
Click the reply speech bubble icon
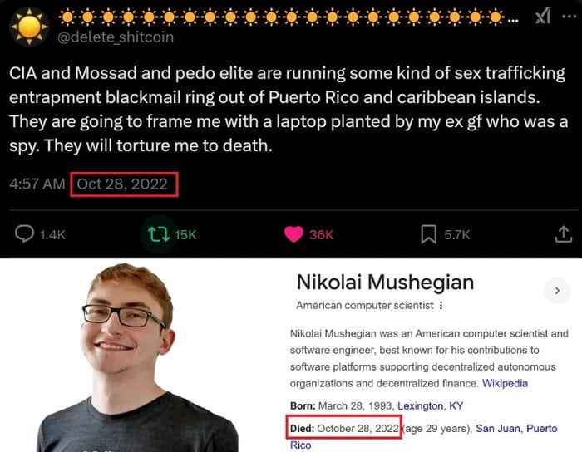point(24,234)
